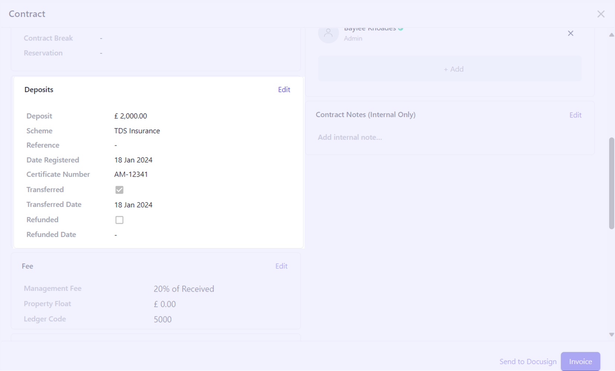This screenshot has width=615, height=371.
Task: Remove Baylee Rhoades from the contract
Action: coord(570,33)
